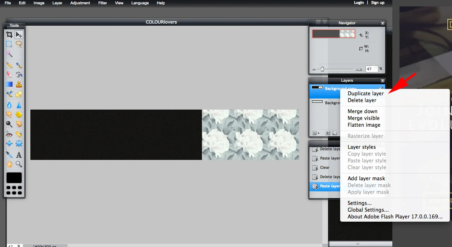Select the Blur drop tool
The height and width of the screenshot is (247, 452).
click(x=9, y=105)
